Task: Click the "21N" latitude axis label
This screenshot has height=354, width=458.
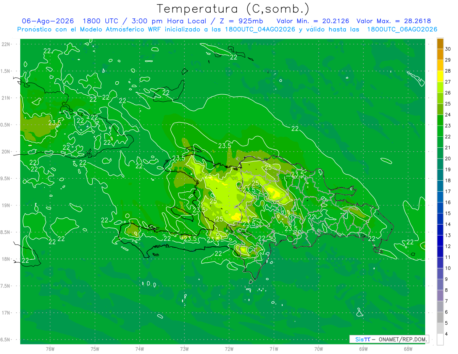Action: (6, 98)
